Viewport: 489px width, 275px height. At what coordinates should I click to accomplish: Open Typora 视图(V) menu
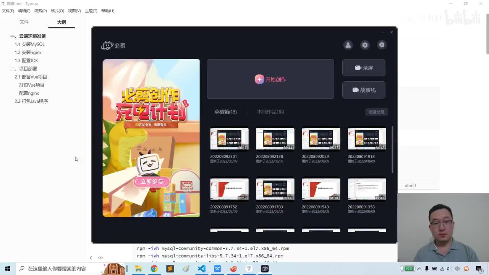[74, 11]
